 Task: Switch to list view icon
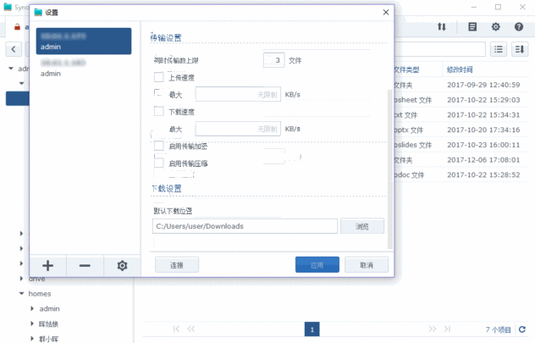[499, 49]
